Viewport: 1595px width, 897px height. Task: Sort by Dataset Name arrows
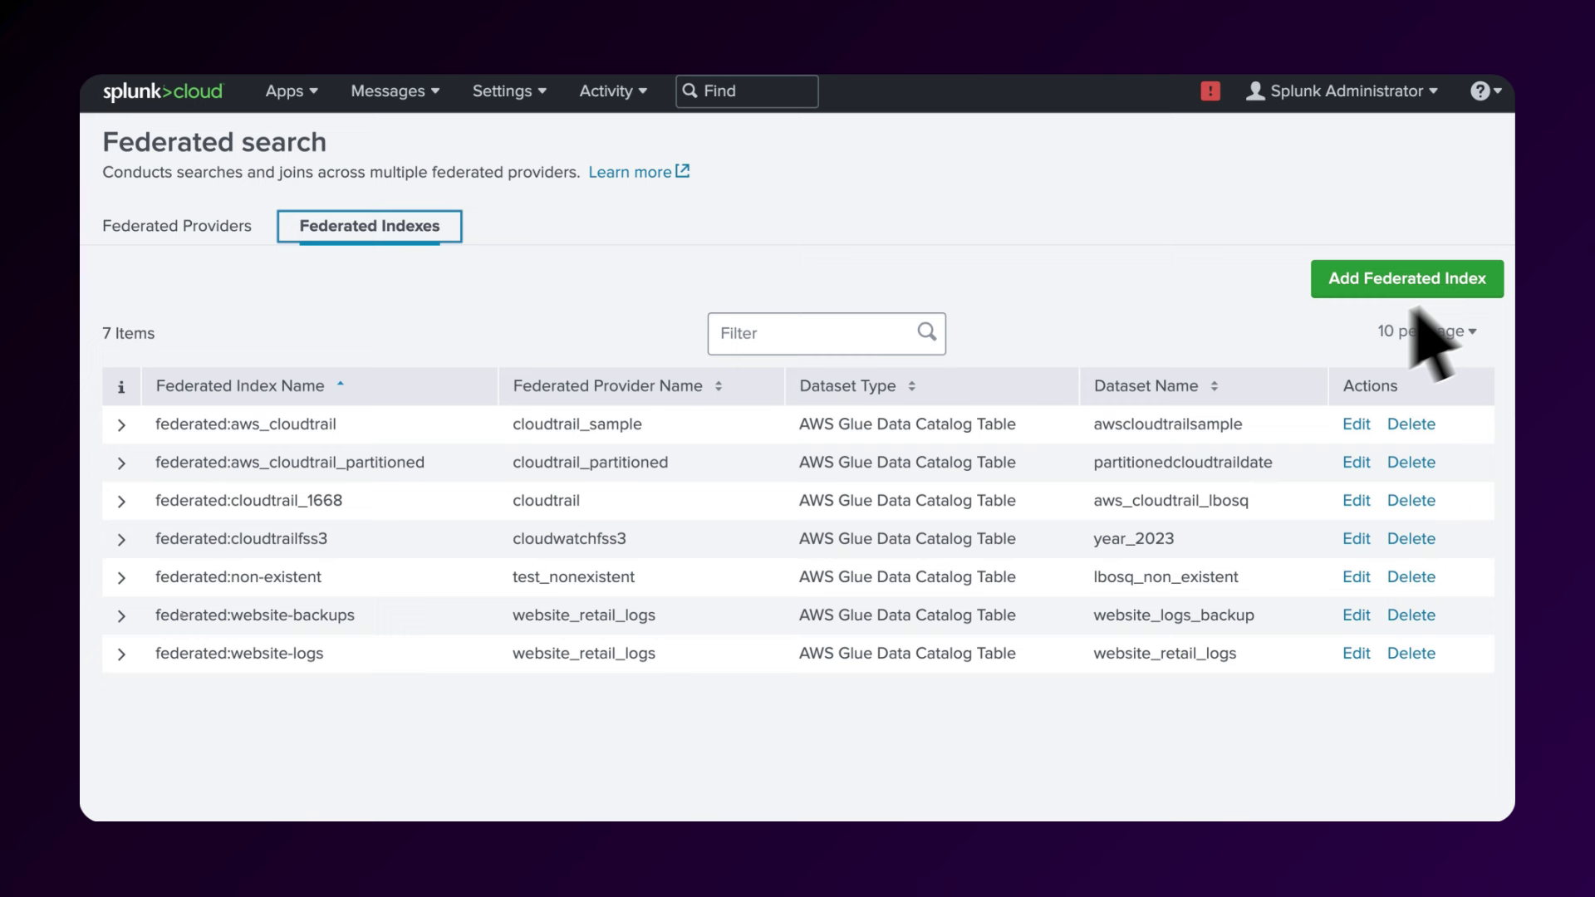click(1214, 386)
